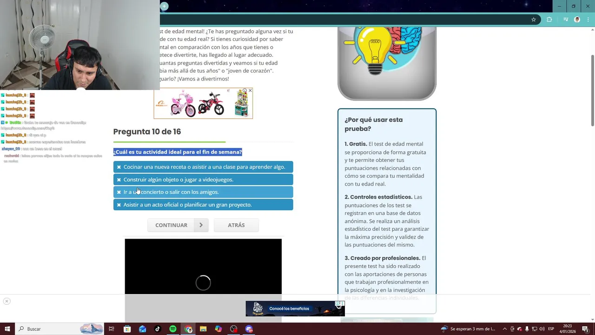The width and height of the screenshot is (595, 335).
Task: Open Microsoft Copilot from the taskbar
Action: click(x=218, y=329)
